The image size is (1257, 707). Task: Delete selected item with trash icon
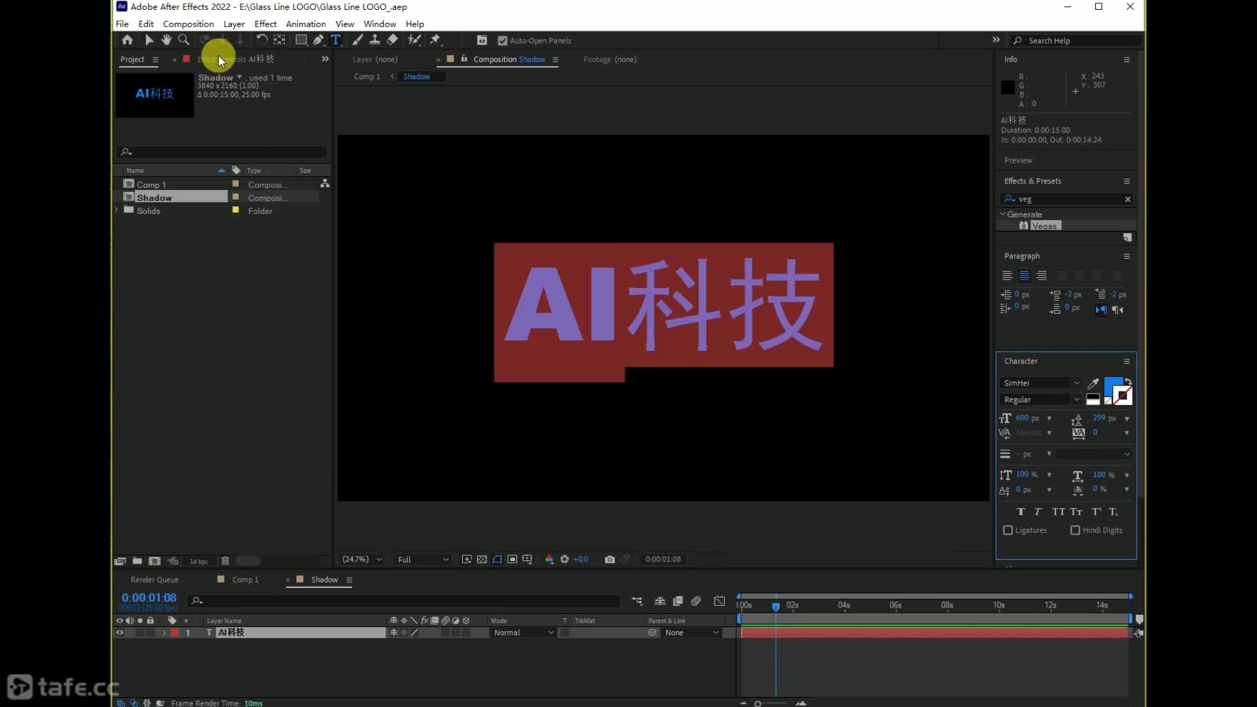(x=225, y=561)
